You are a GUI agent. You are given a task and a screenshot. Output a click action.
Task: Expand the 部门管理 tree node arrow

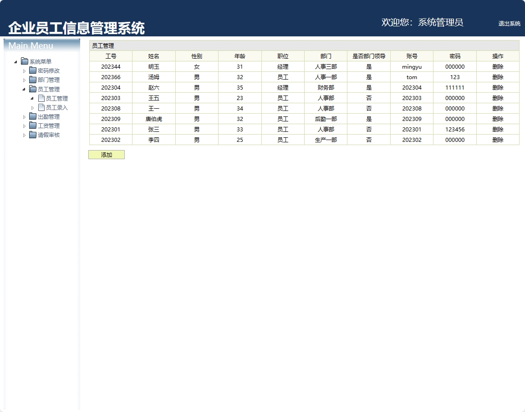[24, 80]
